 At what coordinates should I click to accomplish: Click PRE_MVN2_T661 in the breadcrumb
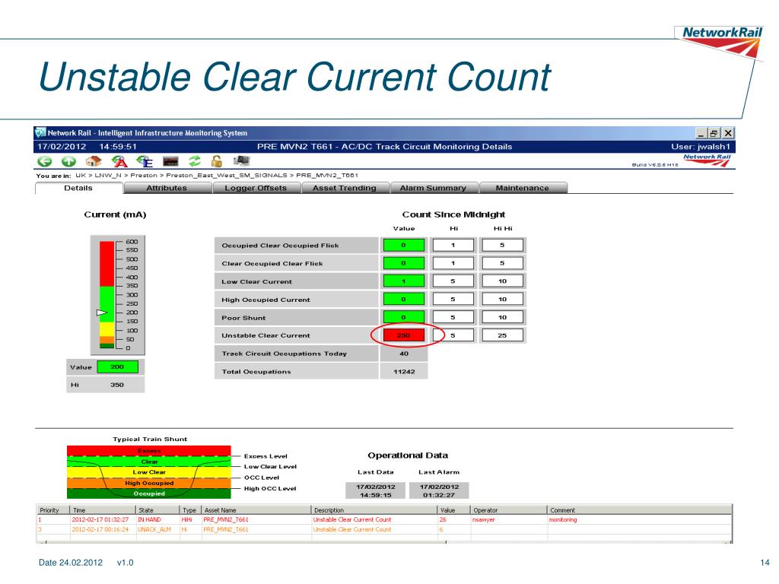(x=327, y=176)
